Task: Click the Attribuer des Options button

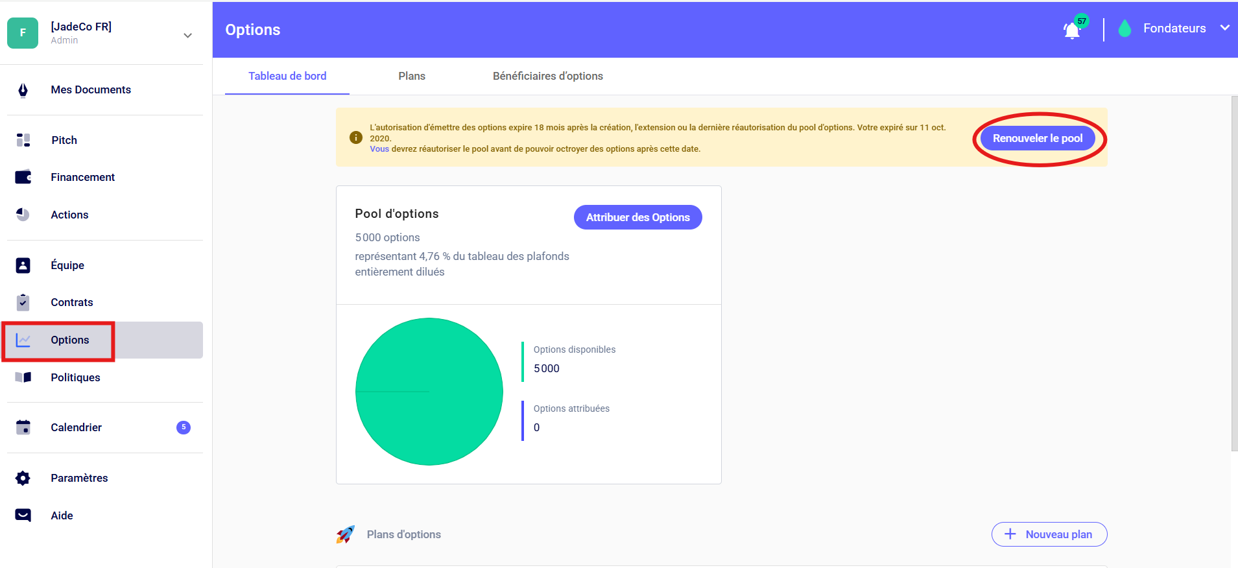Action: 637,217
